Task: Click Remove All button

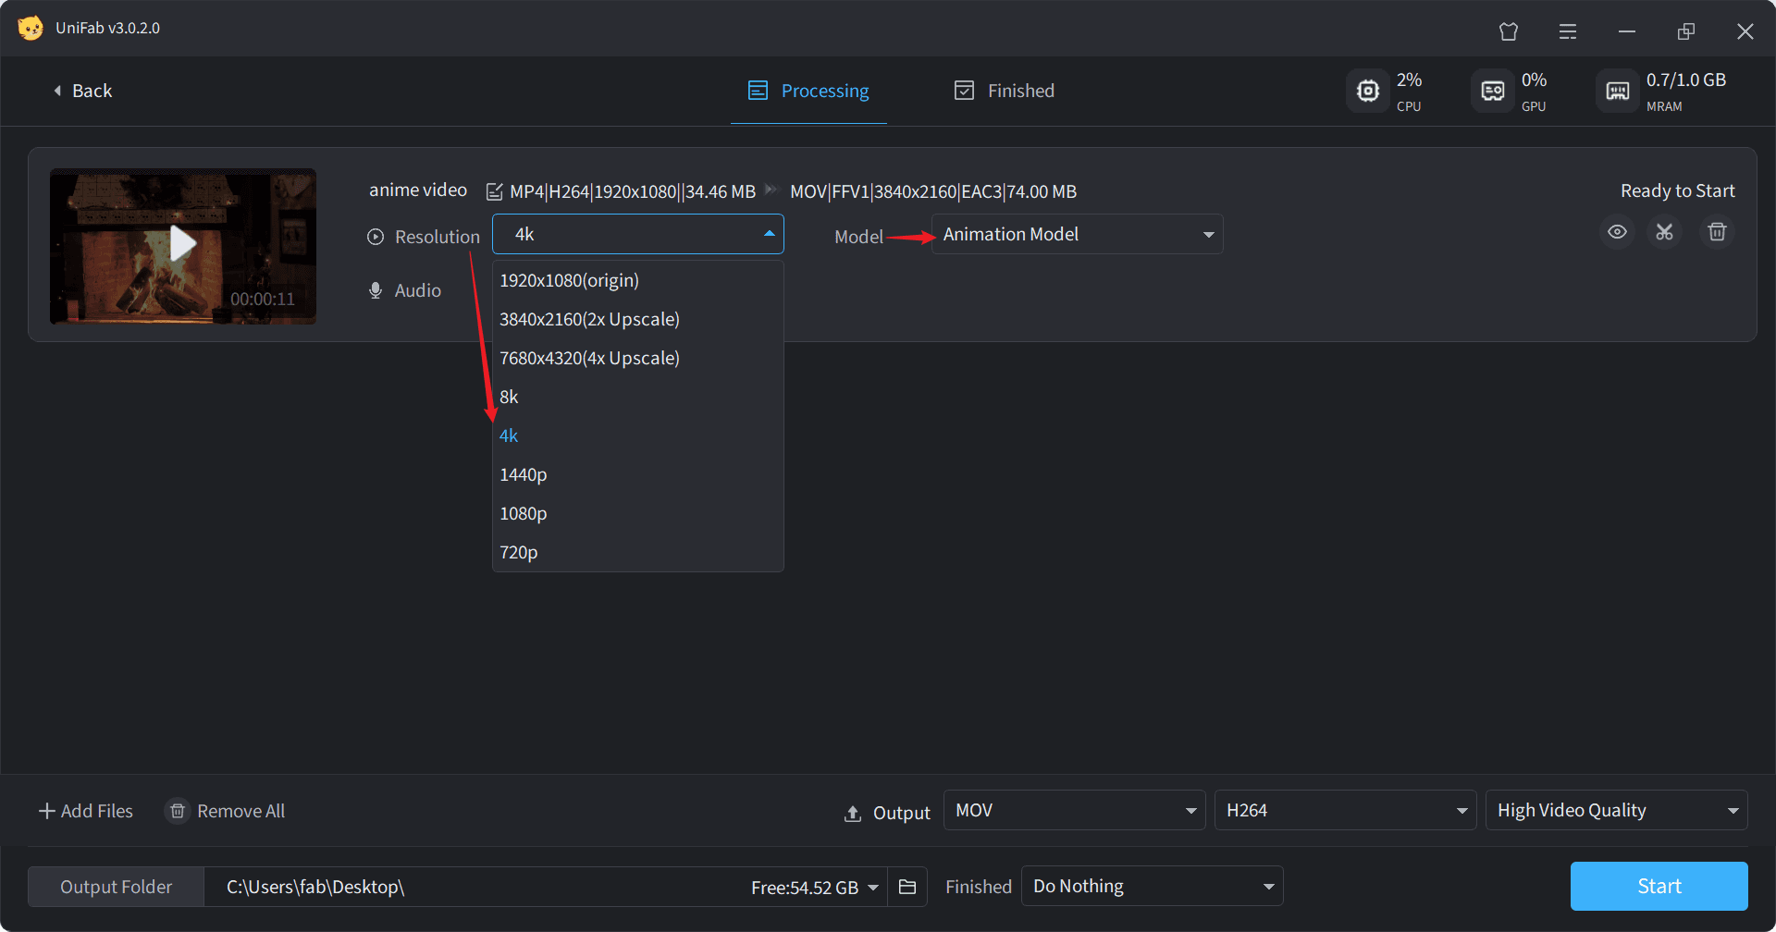Action: coord(226,811)
